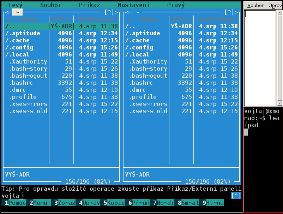283x214 pixels.
Task: Select .Xauthority file in left panel
Action: [61, 61]
